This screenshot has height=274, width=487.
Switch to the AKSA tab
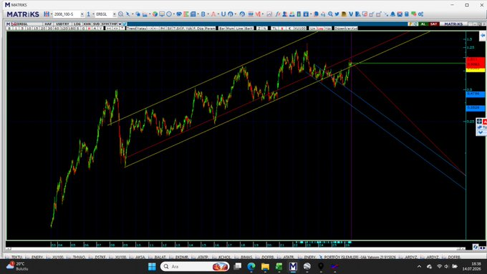[x=140, y=257]
